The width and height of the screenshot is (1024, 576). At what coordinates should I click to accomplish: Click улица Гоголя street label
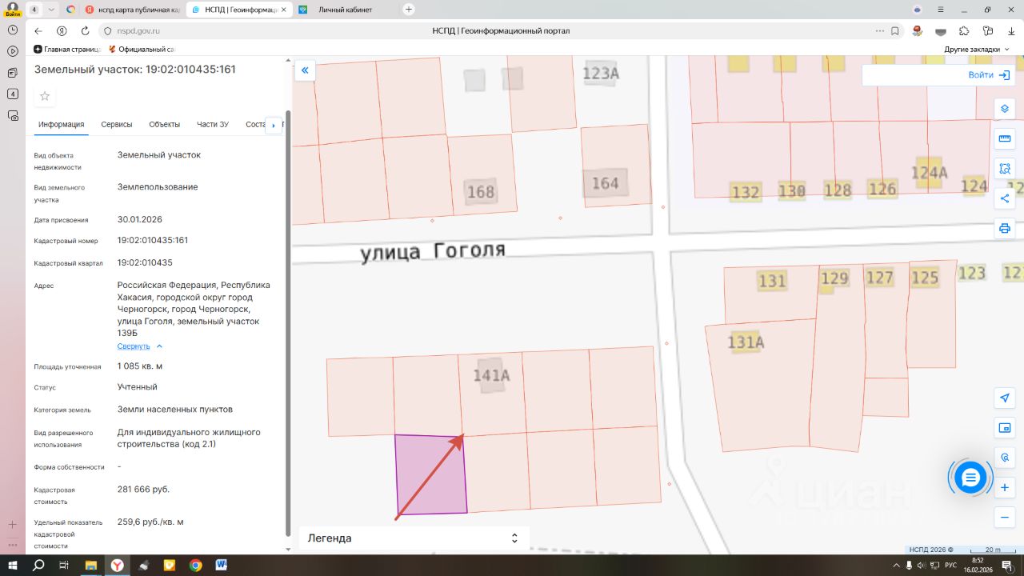click(433, 251)
